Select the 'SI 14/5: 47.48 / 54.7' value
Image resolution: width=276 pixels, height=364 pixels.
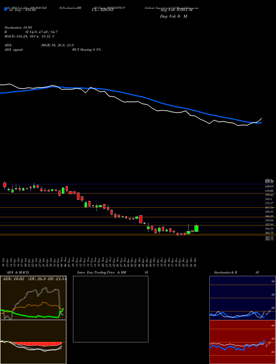(41, 32)
